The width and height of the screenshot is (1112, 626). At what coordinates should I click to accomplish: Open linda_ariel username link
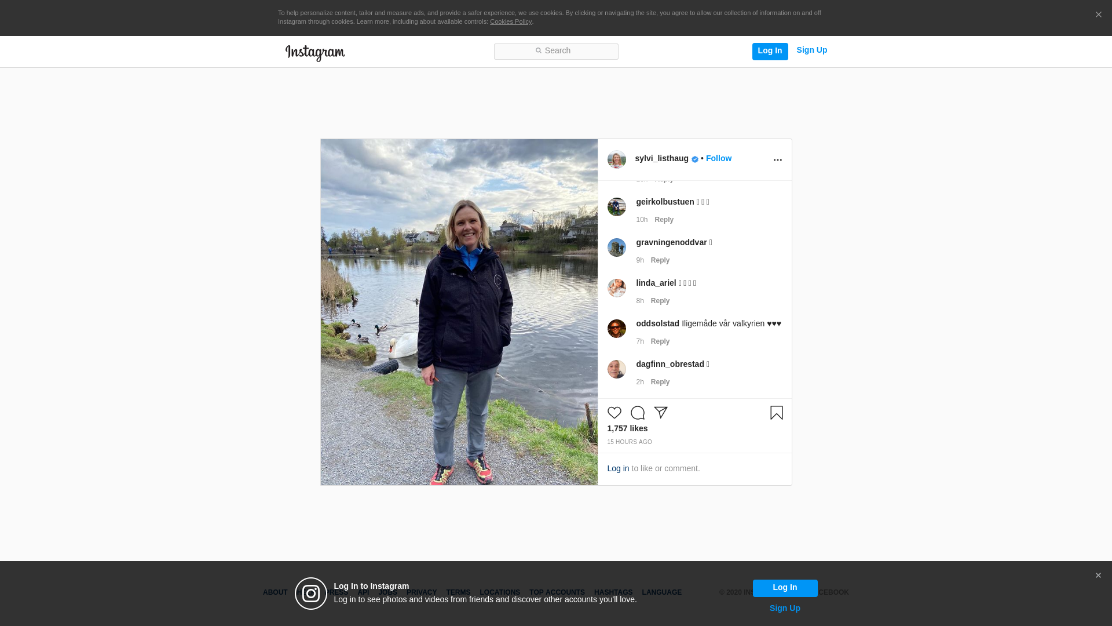point(656,283)
